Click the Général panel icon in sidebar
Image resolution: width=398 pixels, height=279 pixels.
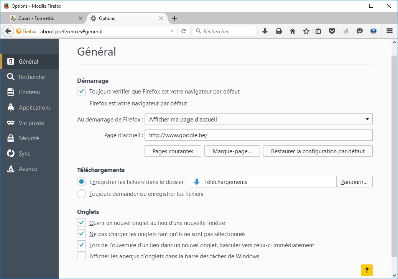pyautogui.click(x=11, y=61)
